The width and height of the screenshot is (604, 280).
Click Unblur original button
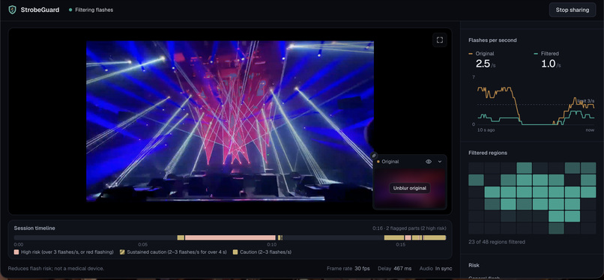coord(410,188)
